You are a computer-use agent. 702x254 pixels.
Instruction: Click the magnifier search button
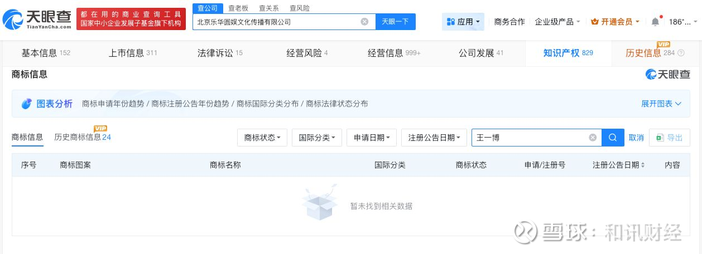click(x=613, y=138)
